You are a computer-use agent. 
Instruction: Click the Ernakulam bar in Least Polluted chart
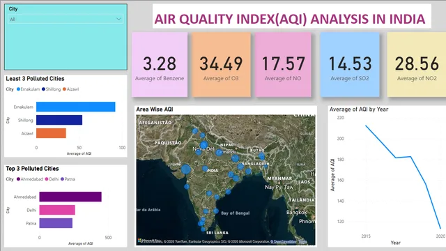[x=76, y=107]
